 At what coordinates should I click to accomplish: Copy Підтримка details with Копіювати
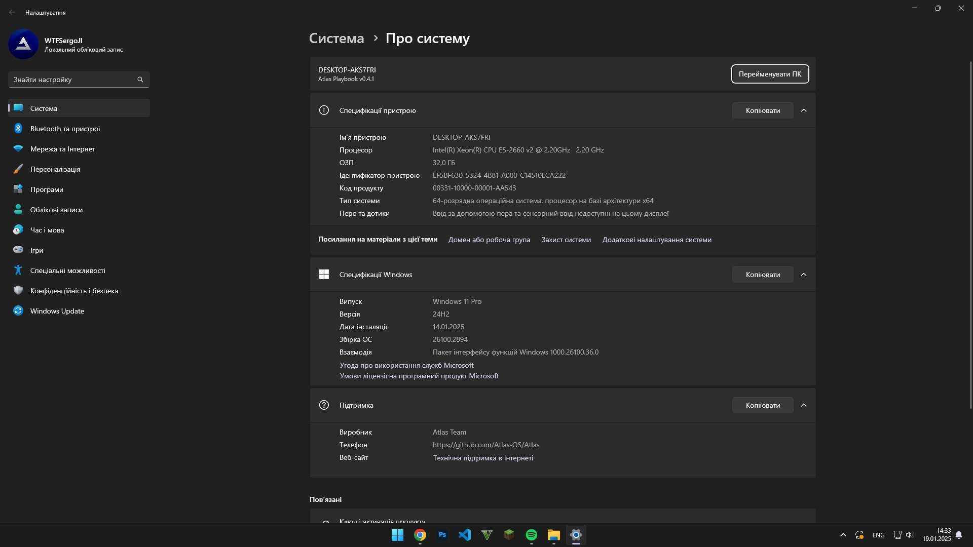pyautogui.click(x=763, y=405)
